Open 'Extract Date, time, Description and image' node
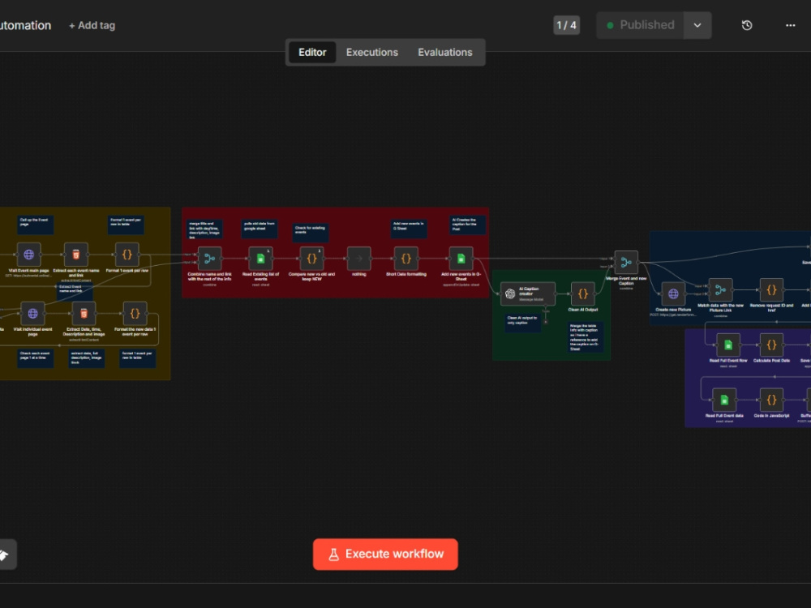 pos(84,313)
